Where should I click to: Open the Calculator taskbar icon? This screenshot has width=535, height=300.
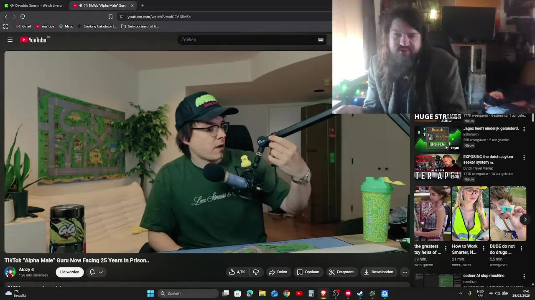click(311, 293)
